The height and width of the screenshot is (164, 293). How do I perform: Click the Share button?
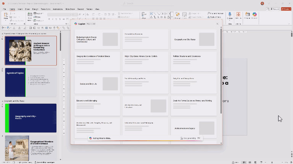coord(286,9)
